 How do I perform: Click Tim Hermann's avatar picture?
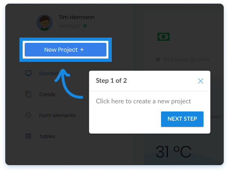coord(45,23)
